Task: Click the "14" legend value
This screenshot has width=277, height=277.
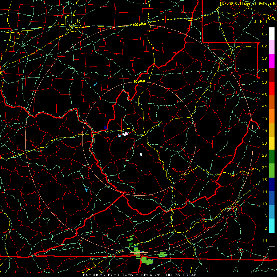Action: 264,192
